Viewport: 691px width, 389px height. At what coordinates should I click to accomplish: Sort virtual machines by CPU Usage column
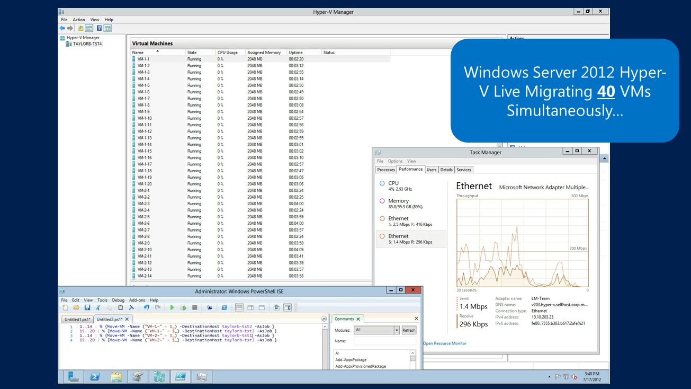[x=230, y=52]
